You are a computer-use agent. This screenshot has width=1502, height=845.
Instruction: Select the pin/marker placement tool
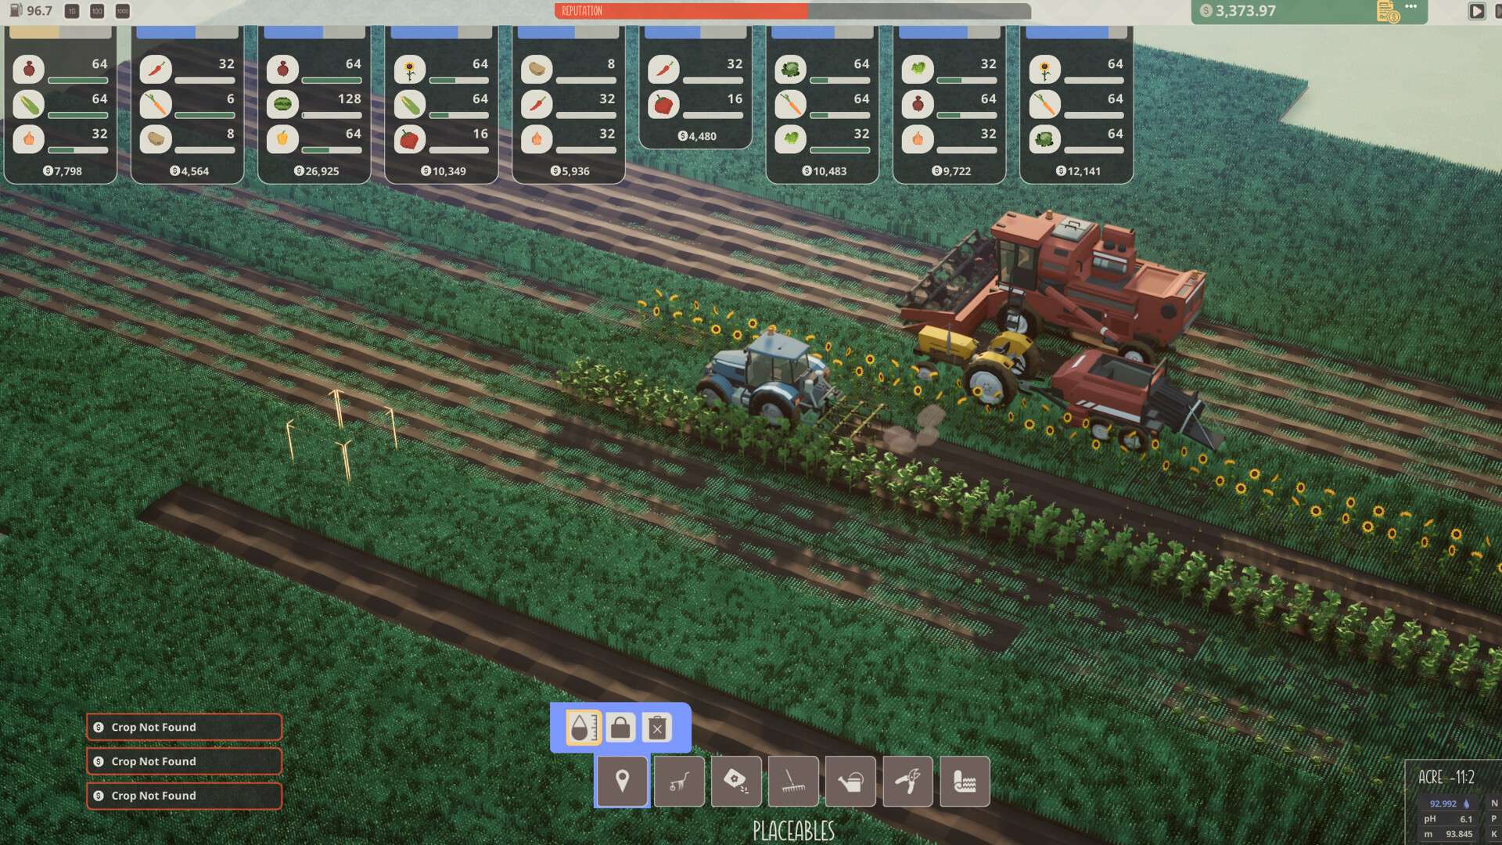622,781
